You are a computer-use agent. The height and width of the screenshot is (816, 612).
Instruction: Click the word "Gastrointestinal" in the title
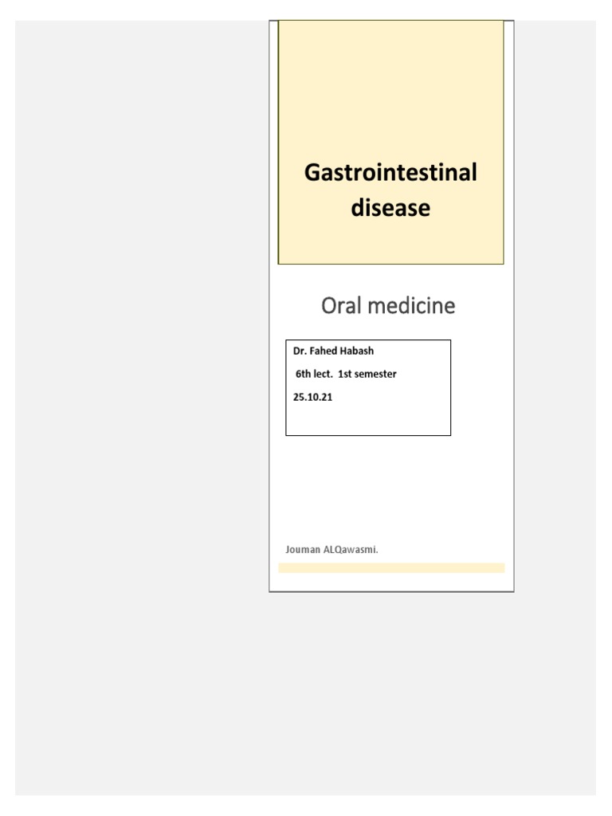point(390,172)
